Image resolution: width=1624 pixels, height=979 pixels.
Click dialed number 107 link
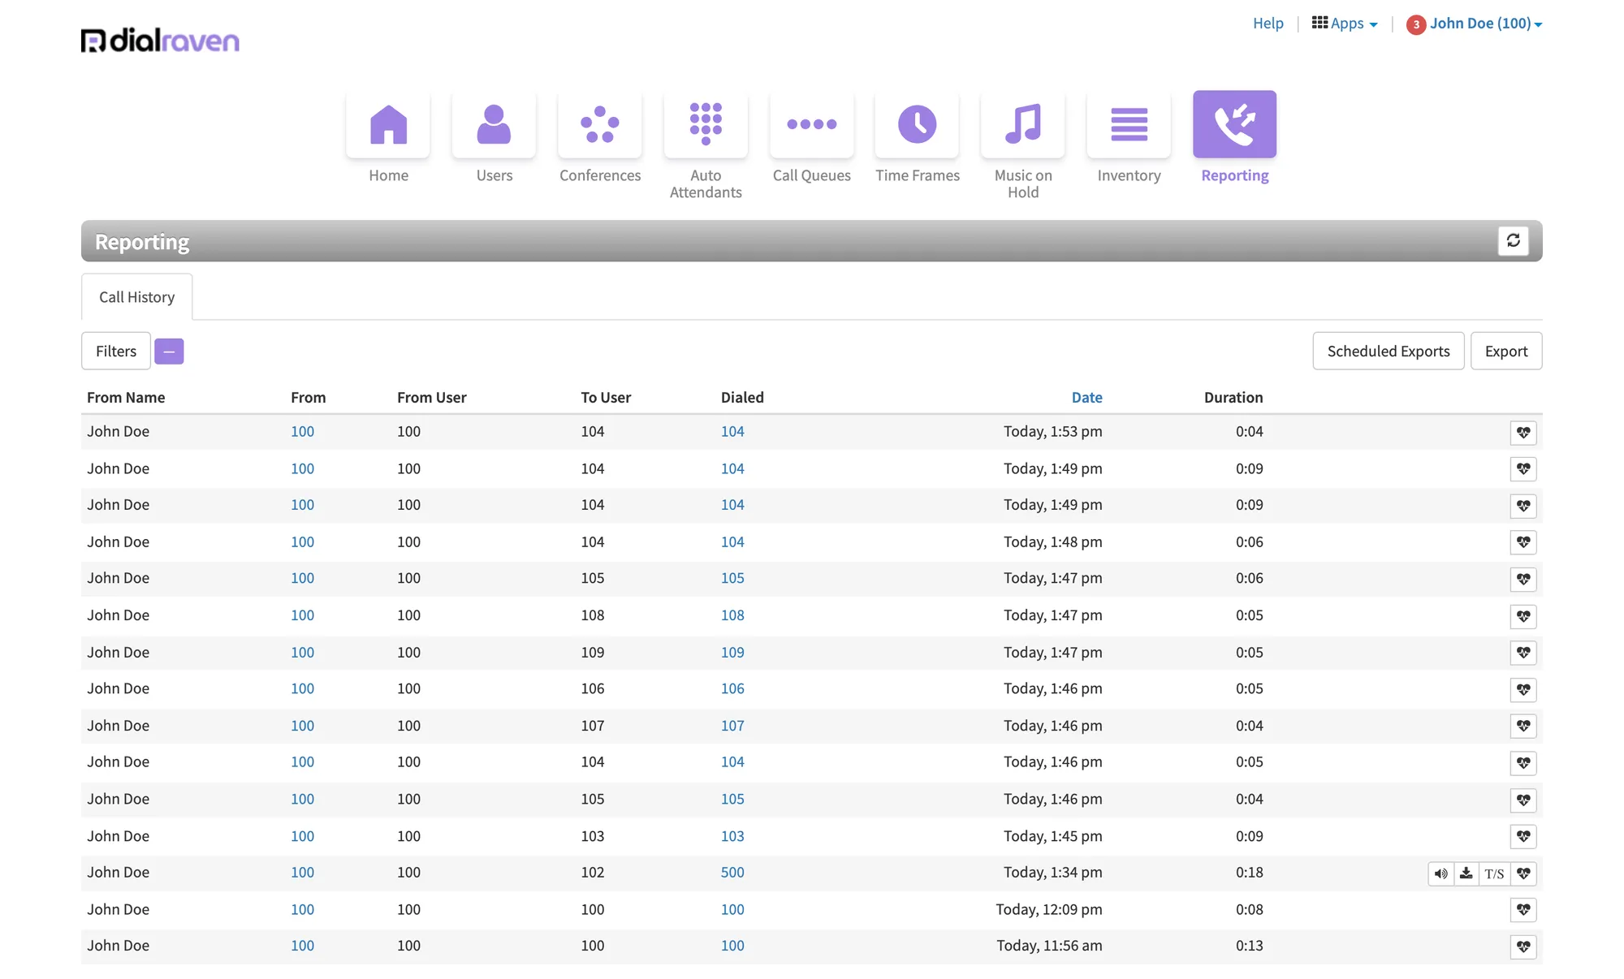click(x=732, y=726)
